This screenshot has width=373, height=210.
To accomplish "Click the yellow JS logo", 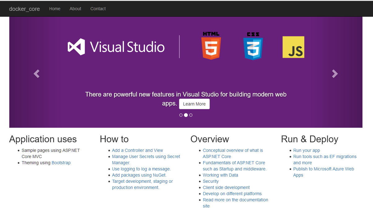I will click(293, 47).
